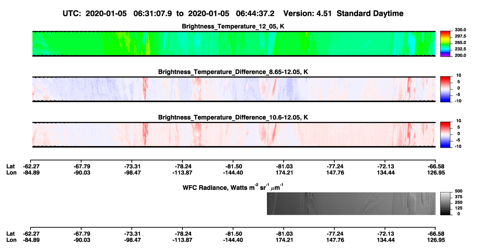Click the rainbow color bar for 12.05 brightness temperature
Viewport: 484px width, 248px height.
[x=445, y=44]
